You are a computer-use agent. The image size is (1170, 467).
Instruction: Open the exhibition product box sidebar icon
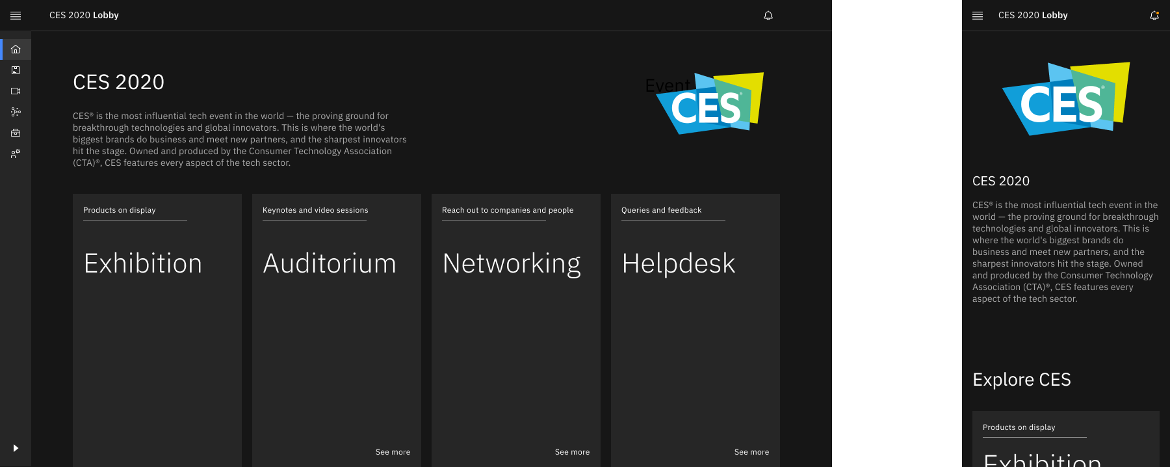[16, 70]
